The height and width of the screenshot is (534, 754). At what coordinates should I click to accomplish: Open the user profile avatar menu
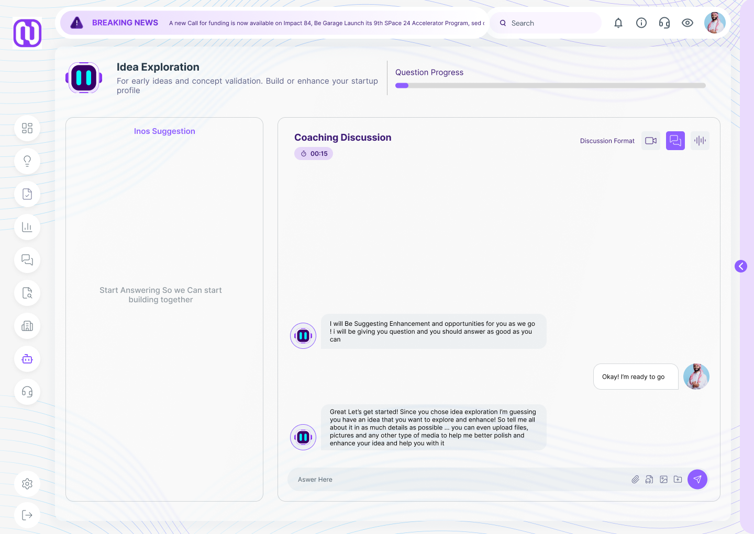[715, 23]
